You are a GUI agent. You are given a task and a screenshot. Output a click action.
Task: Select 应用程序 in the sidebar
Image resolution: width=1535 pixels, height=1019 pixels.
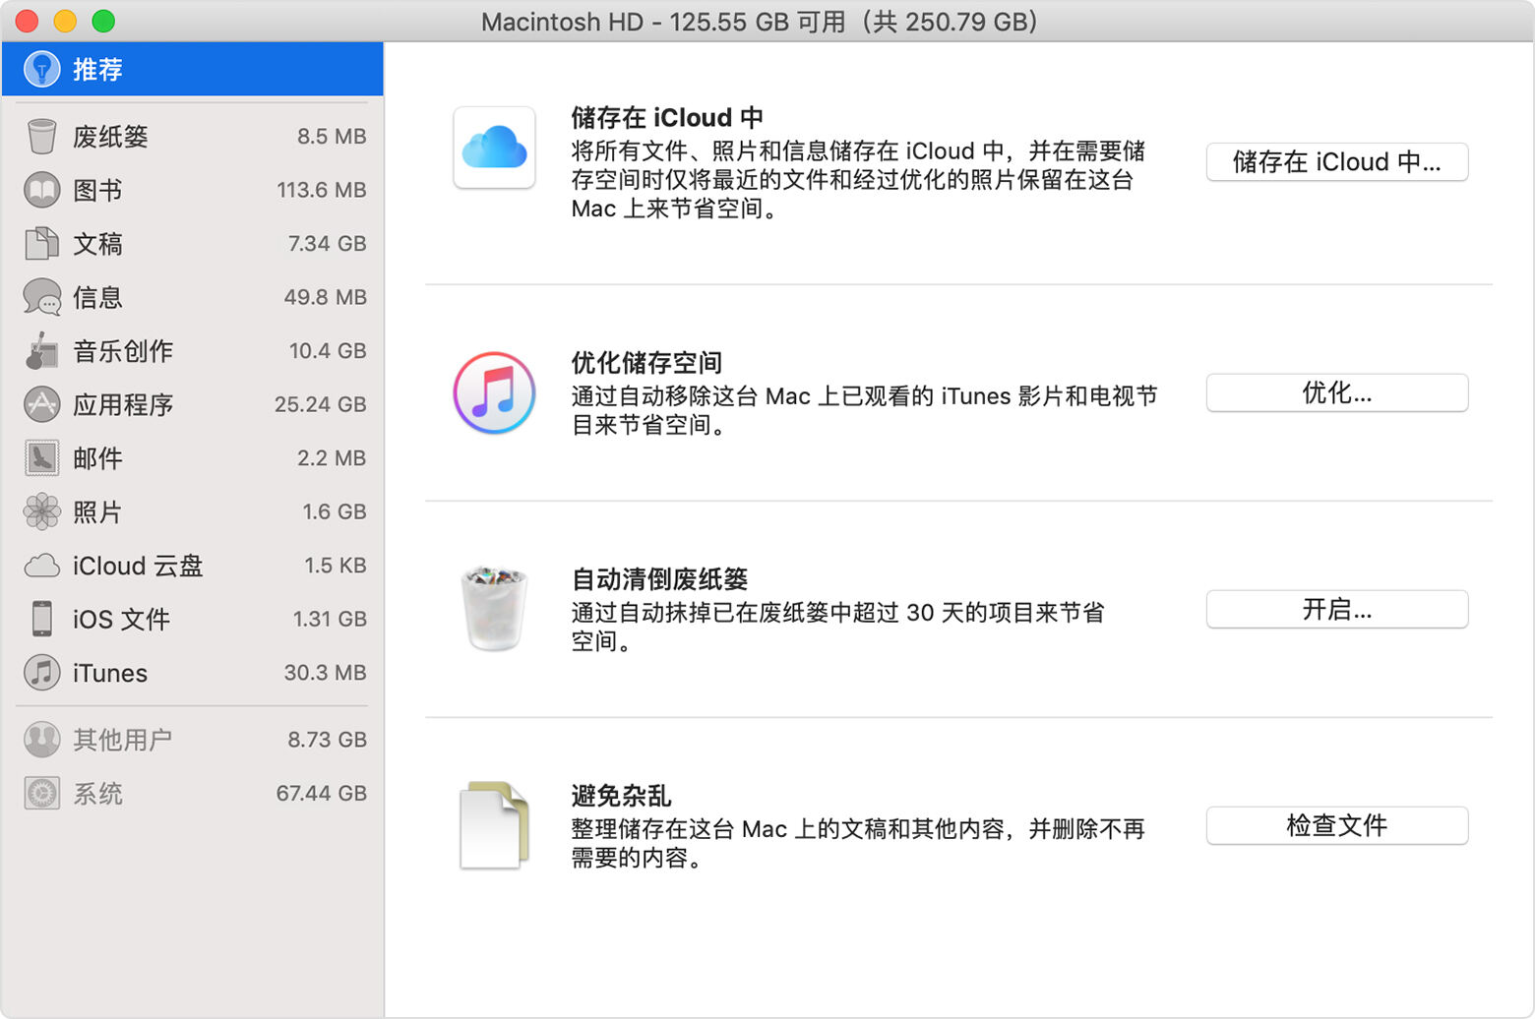pyautogui.click(x=193, y=404)
